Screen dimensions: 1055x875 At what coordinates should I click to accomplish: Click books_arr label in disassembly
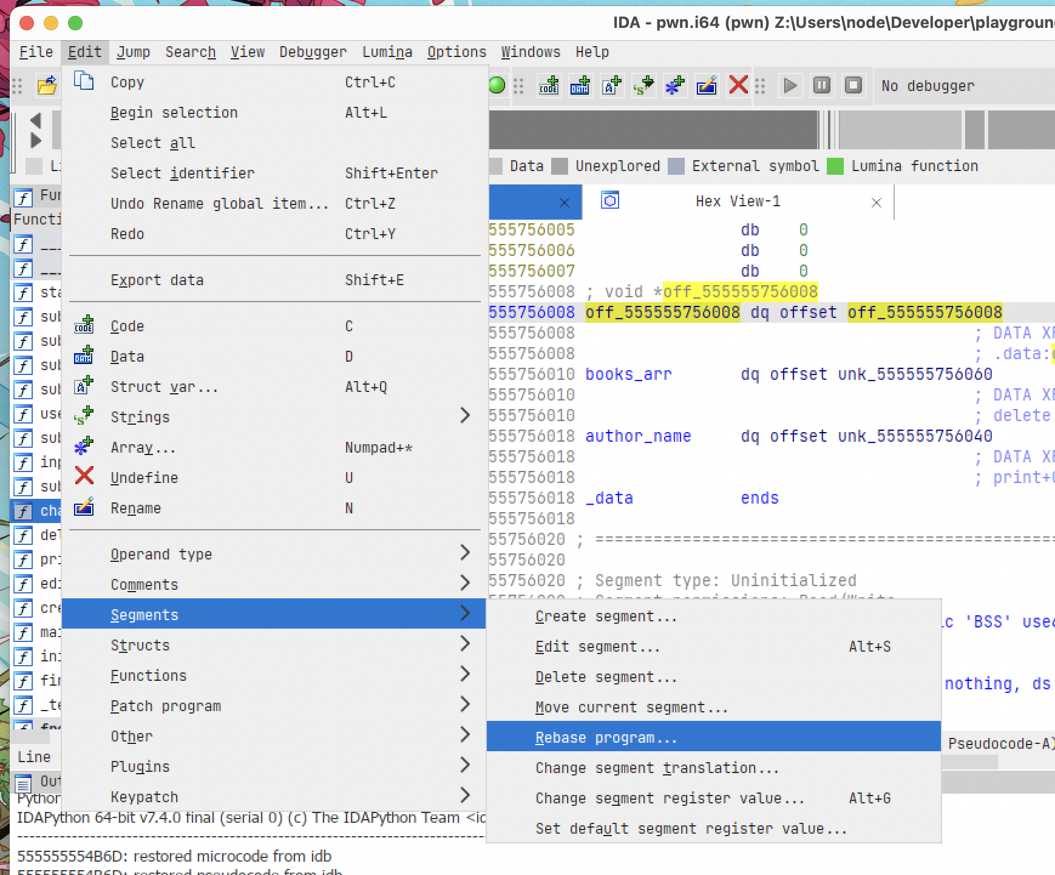click(628, 374)
